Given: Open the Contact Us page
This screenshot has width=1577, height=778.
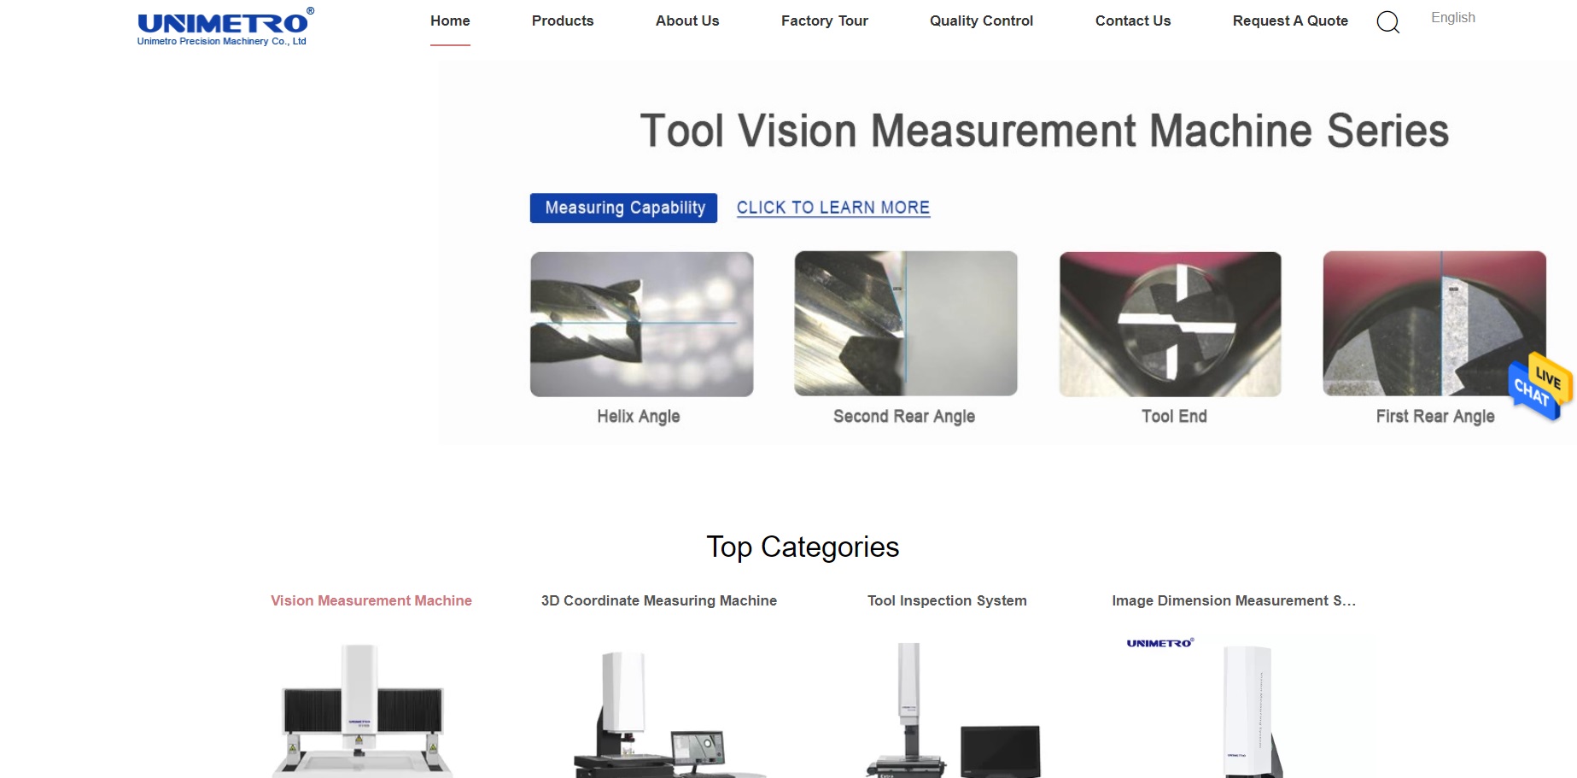Looking at the screenshot, I should click(x=1132, y=20).
